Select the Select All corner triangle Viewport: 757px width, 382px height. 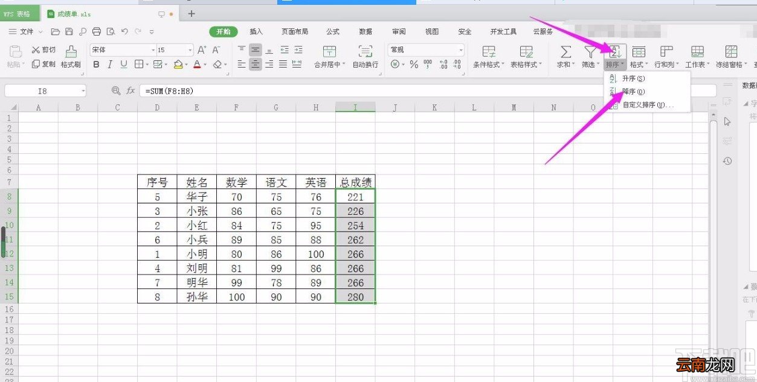(13, 108)
